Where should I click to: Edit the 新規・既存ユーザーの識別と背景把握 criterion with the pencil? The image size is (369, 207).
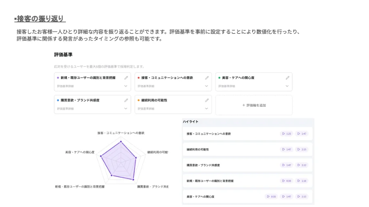click(126, 78)
